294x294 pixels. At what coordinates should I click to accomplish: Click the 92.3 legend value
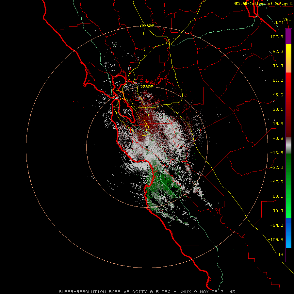click(x=278, y=51)
